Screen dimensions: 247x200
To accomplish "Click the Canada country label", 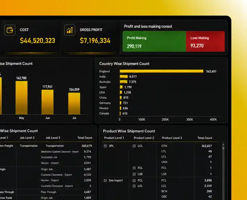I will pos(104,113).
